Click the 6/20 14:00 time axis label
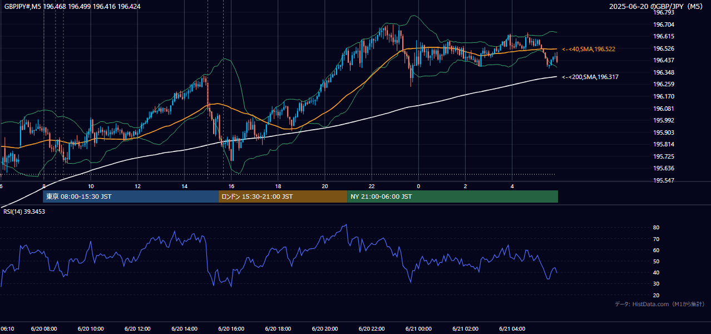711x334 pixels. pyautogui.click(x=184, y=329)
